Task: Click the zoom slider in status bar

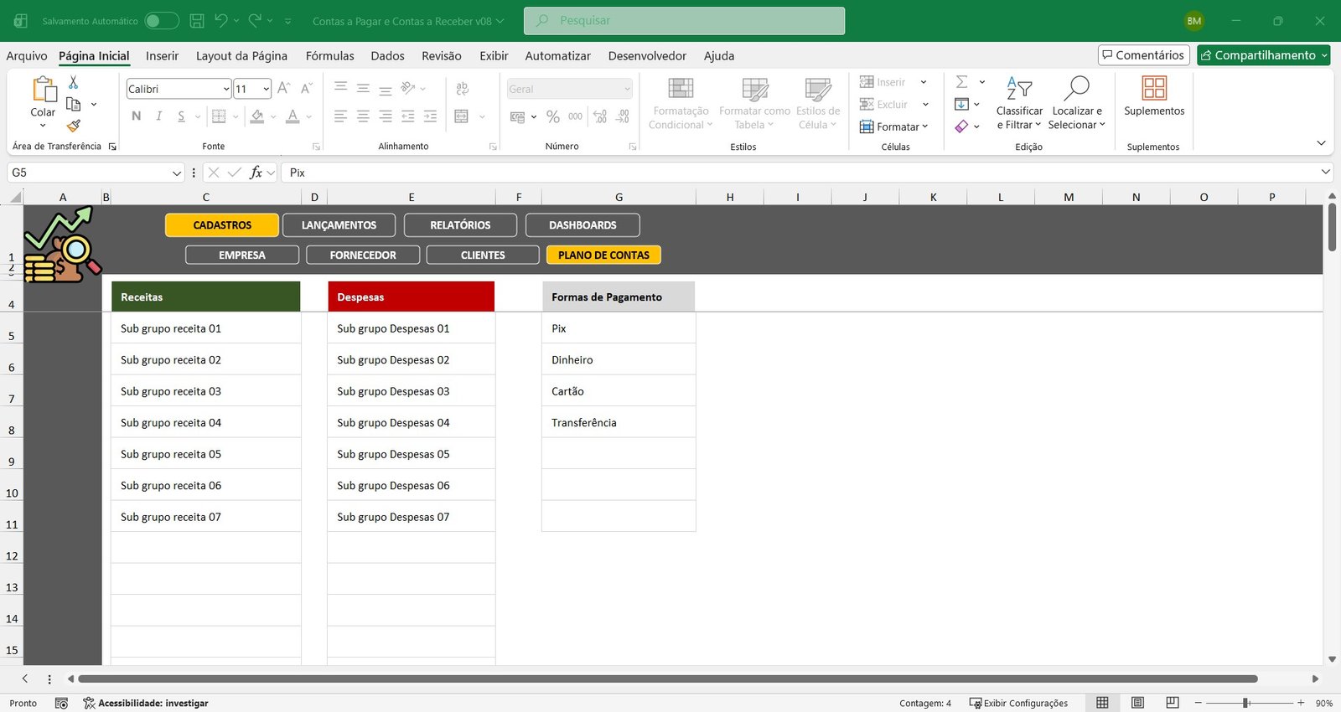Action: [1246, 703]
